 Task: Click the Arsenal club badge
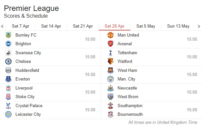[x=111, y=44]
